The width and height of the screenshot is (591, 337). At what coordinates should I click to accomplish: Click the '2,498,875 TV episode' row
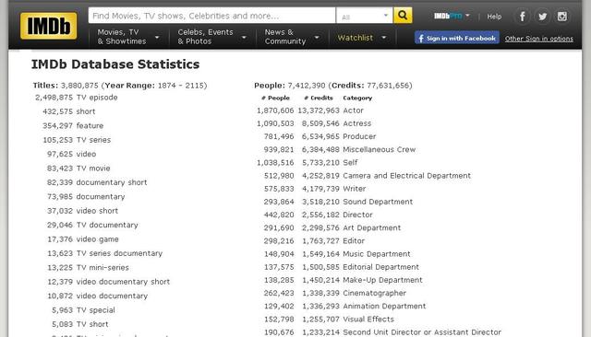[x=77, y=98]
